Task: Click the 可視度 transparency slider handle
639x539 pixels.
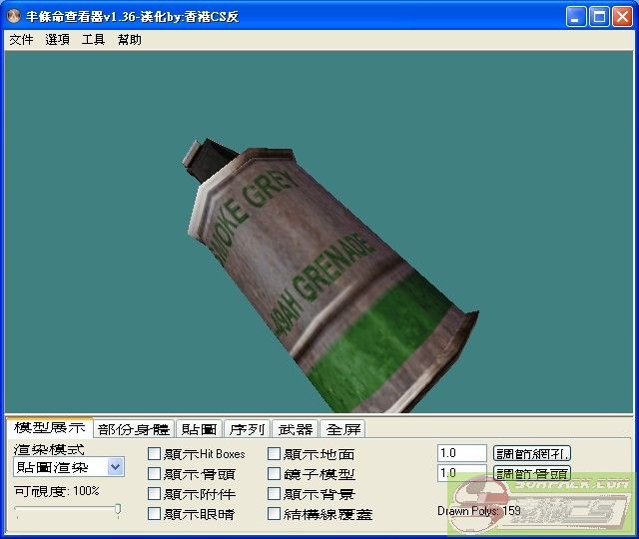Action: (x=118, y=509)
